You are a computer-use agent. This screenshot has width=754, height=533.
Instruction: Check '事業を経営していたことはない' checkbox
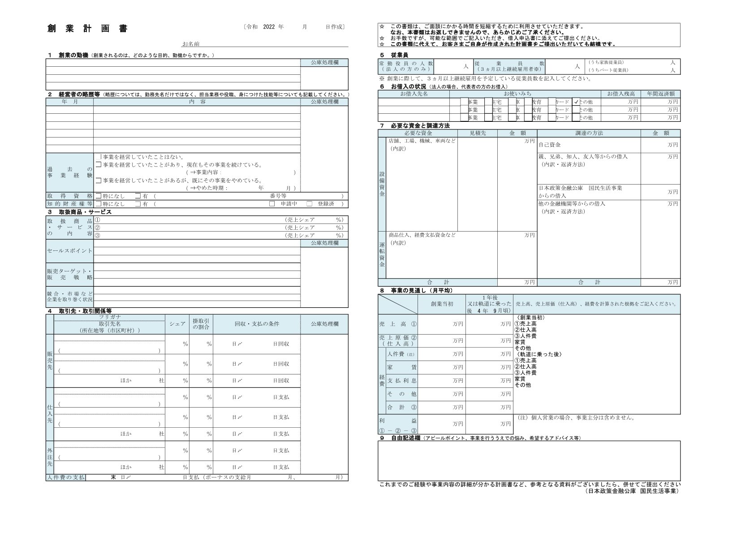click(x=98, y=157)
